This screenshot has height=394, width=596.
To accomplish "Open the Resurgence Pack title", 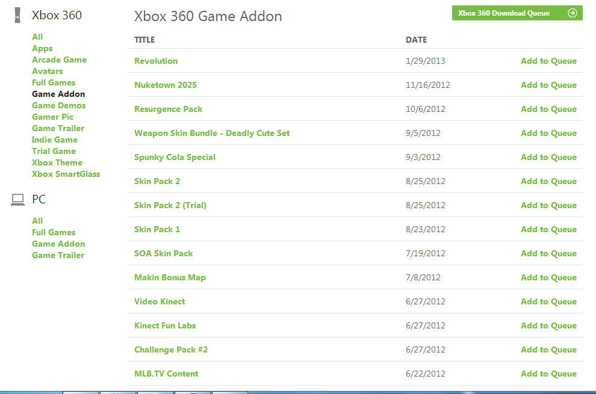I will coord(169,109).
